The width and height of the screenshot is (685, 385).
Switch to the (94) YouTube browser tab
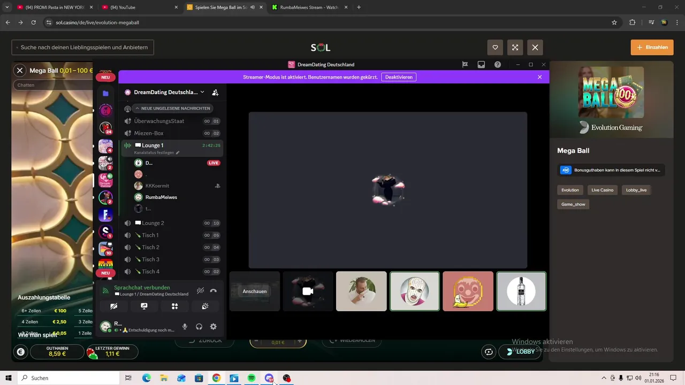[140, 7]
